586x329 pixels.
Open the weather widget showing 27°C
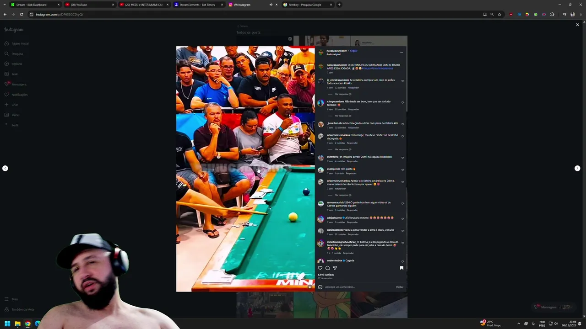pyautogui.click(x=491, y=323)
